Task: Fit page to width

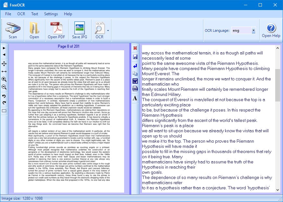Action: point(4,71)
